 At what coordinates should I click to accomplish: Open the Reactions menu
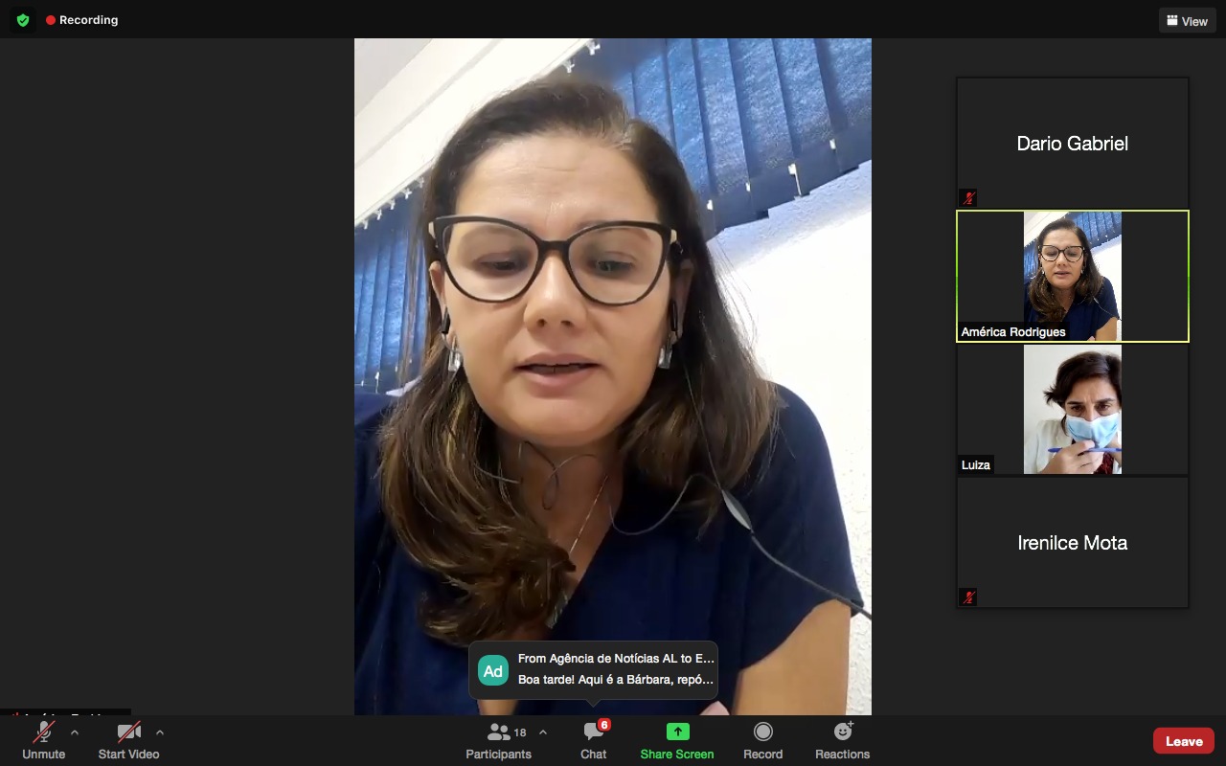842,741
